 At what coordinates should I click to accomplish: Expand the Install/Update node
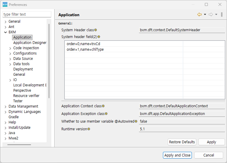5,128
